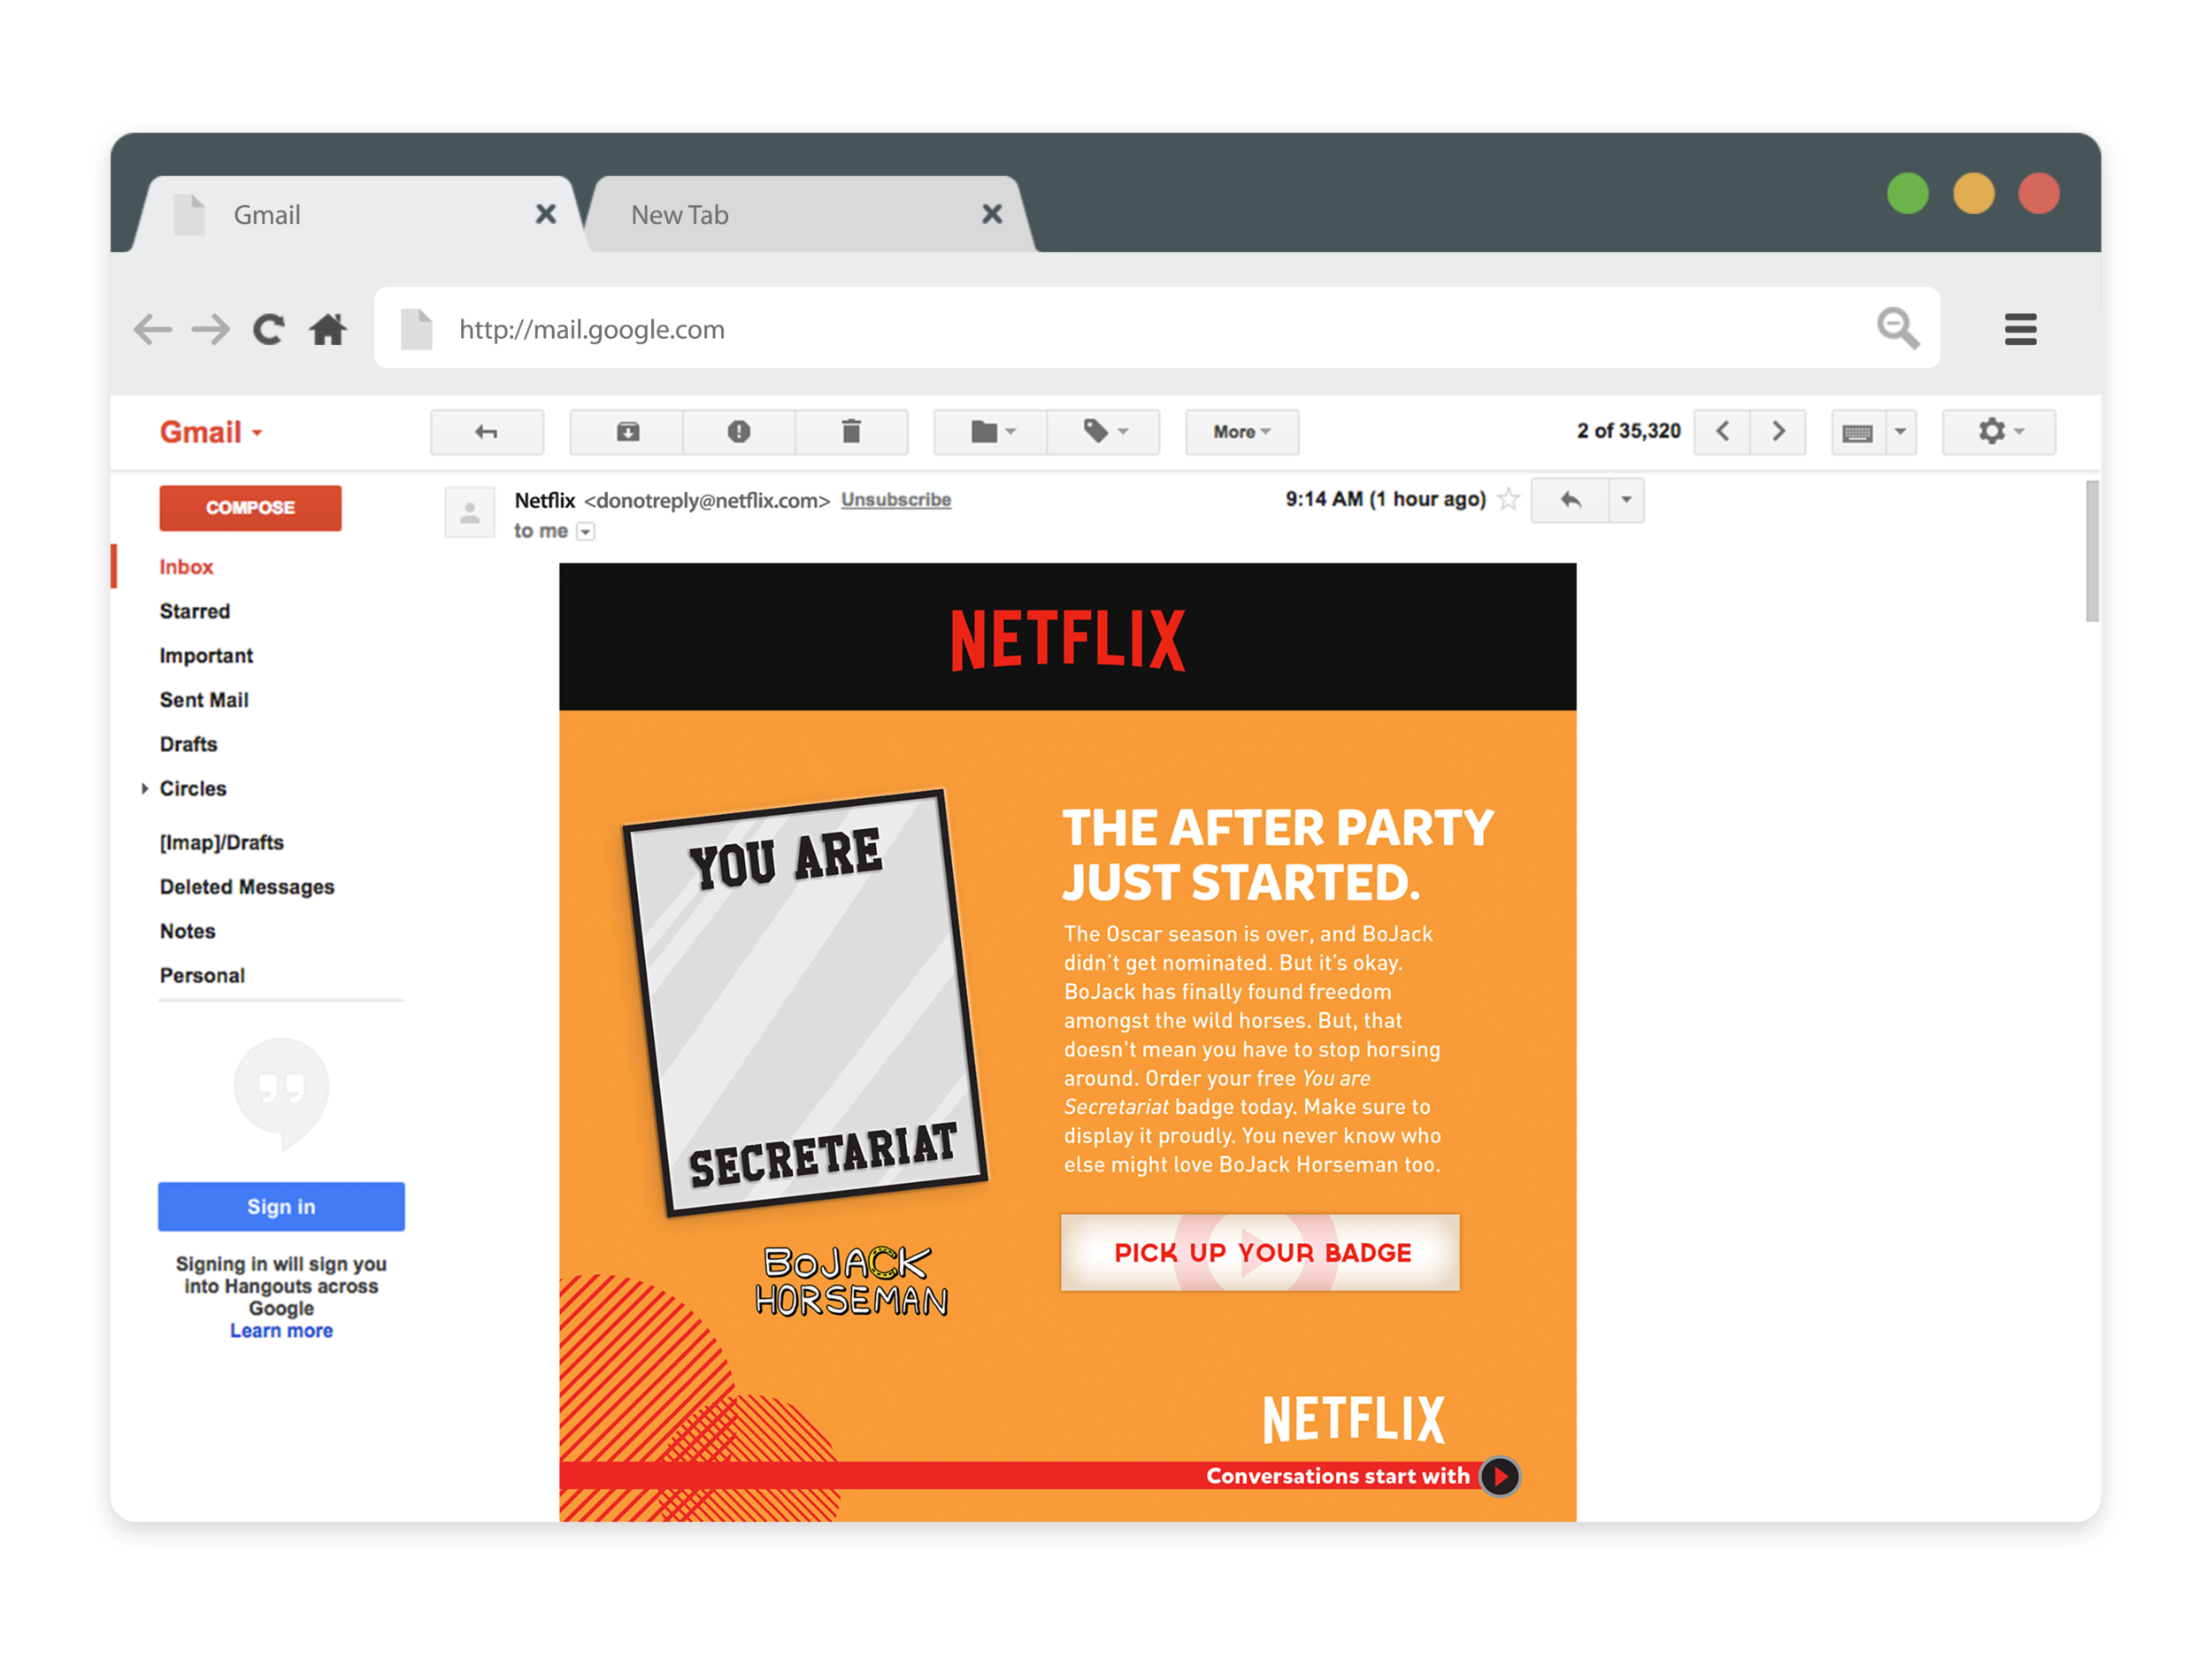
Task: Open the Inbox folder
Action: tap(186, 567)
